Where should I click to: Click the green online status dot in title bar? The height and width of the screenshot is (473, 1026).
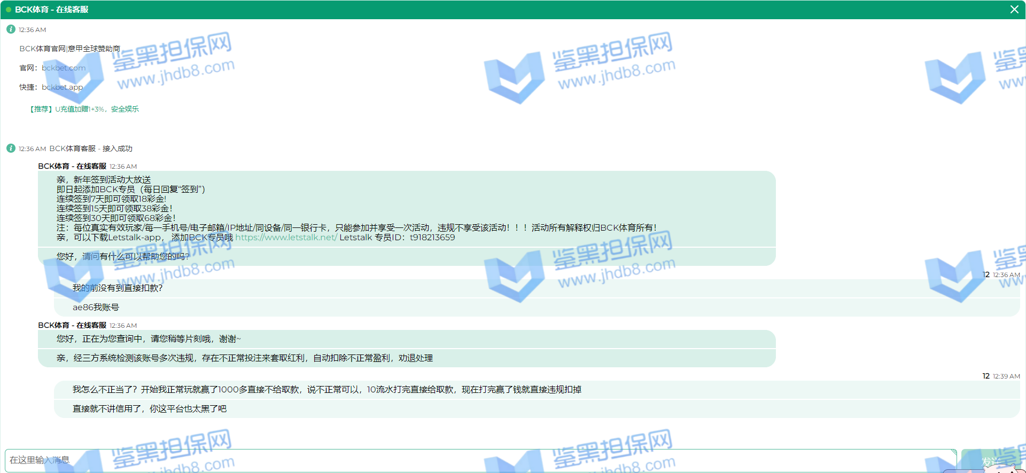(x=9, y=10)
